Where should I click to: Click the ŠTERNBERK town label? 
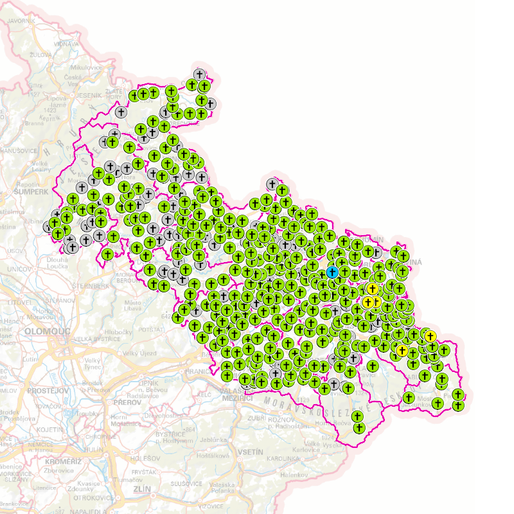pyautogui.click(x=91, y=285)
